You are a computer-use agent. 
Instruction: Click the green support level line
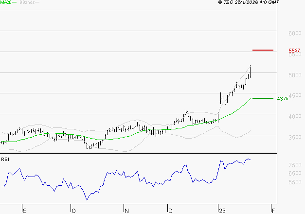pos(263,98)
